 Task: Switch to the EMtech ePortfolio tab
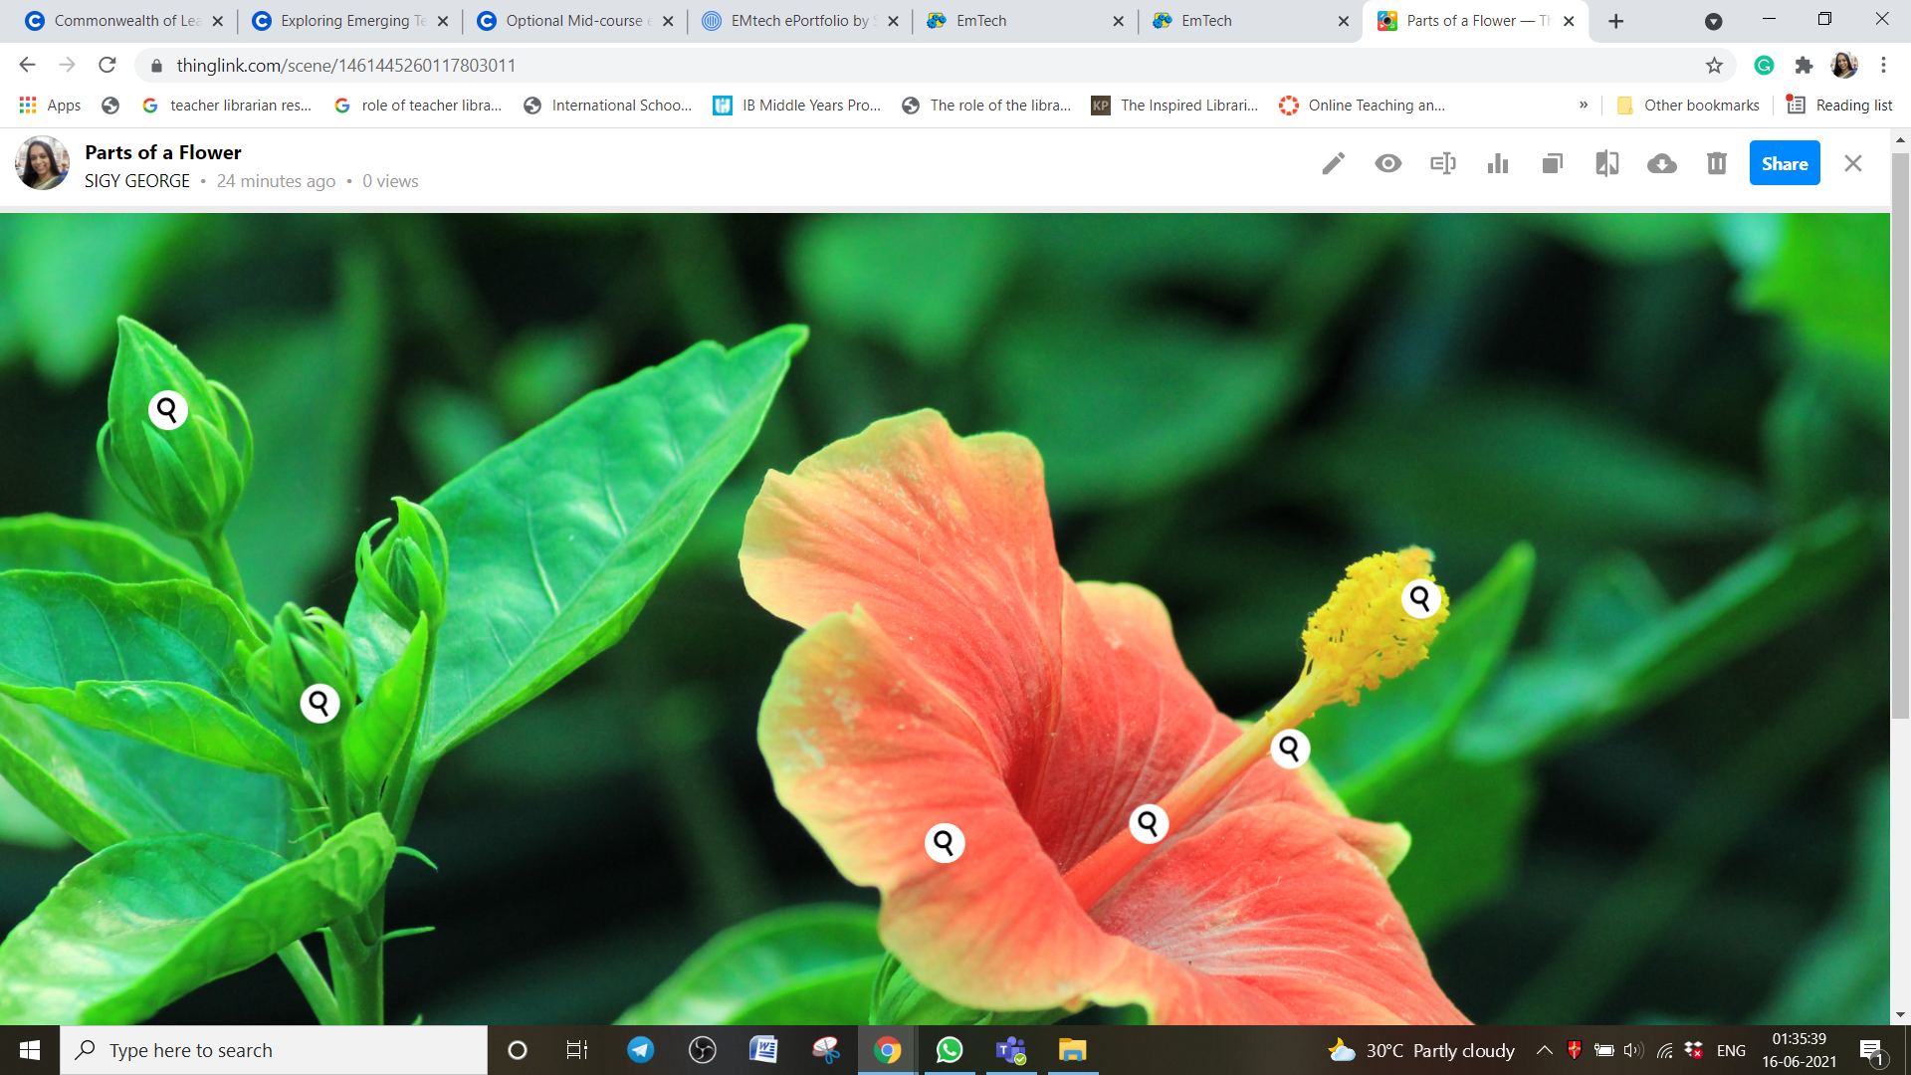(x=797, y=21)
